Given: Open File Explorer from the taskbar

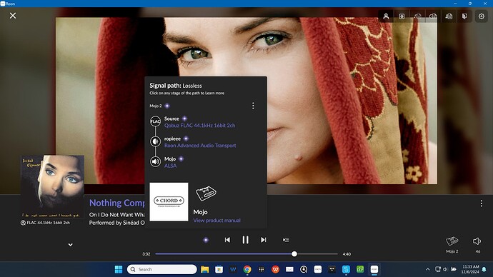Looking at the screenshot, I should tap(204, 269).
